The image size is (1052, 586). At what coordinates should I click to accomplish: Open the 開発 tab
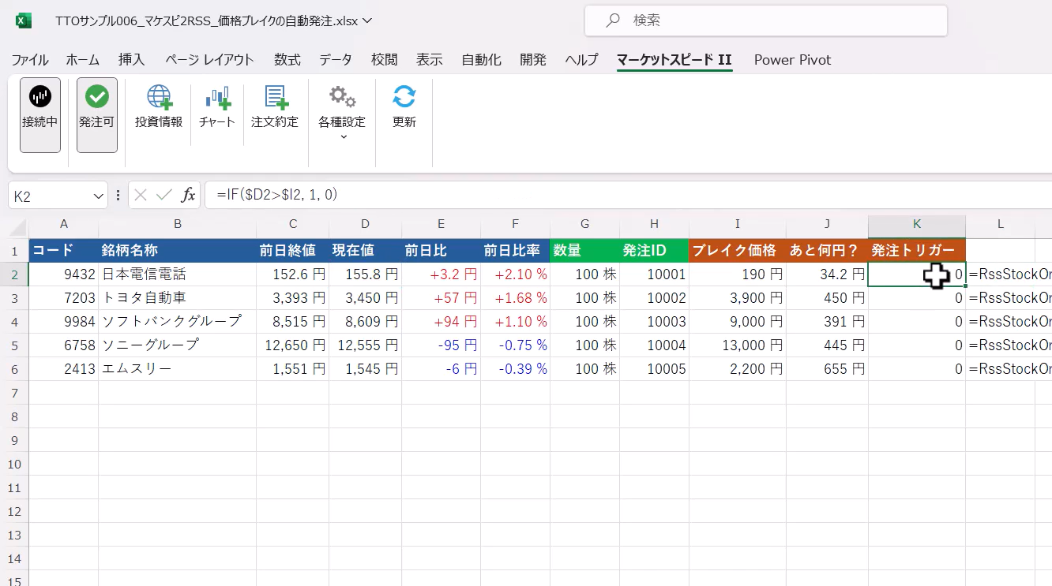[x=533, y=60]
